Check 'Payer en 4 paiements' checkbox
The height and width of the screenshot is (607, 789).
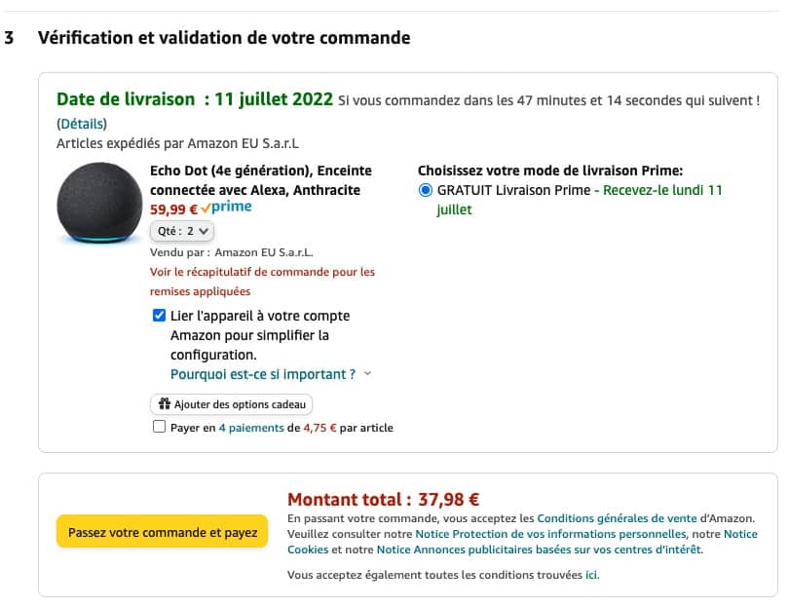(x=159, y=427)
